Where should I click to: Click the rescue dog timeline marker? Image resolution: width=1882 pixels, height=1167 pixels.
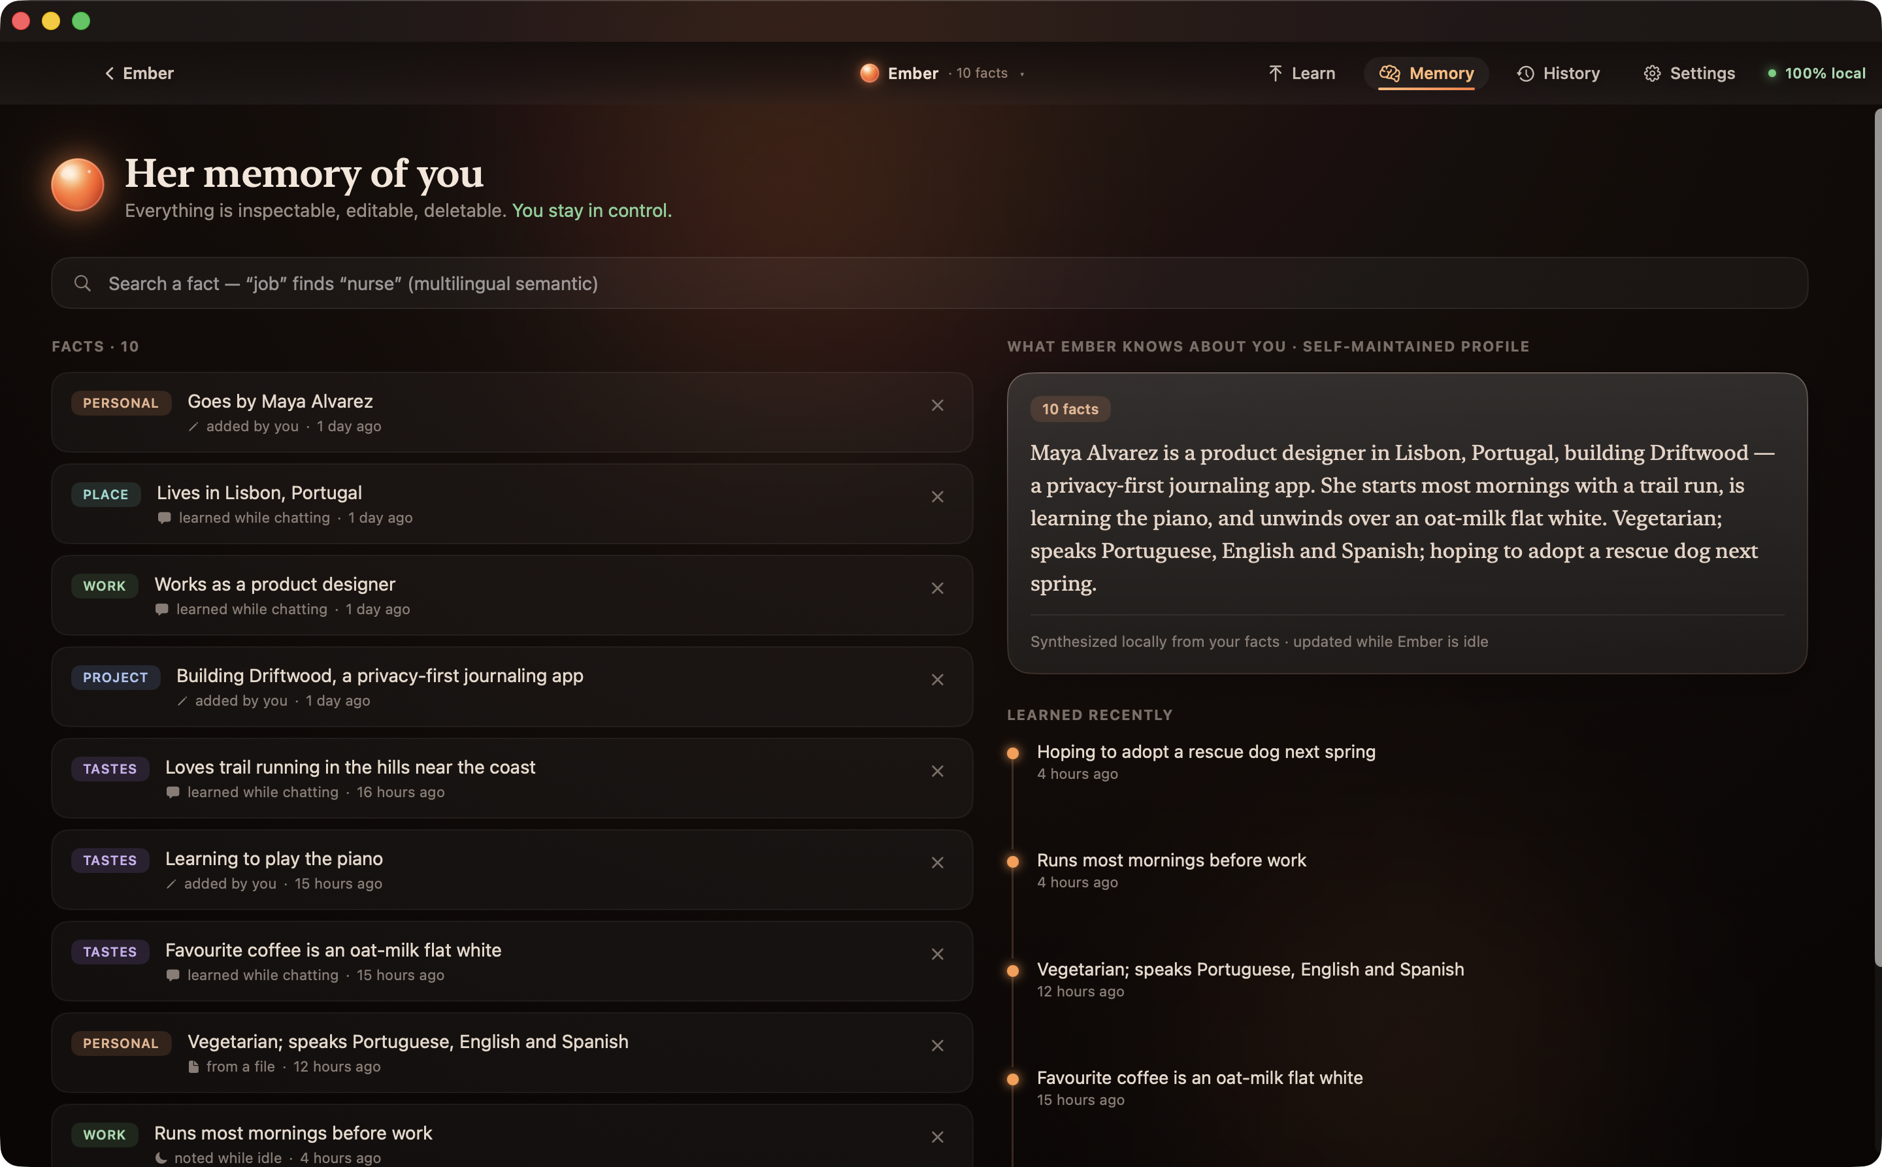[1013, 753]
